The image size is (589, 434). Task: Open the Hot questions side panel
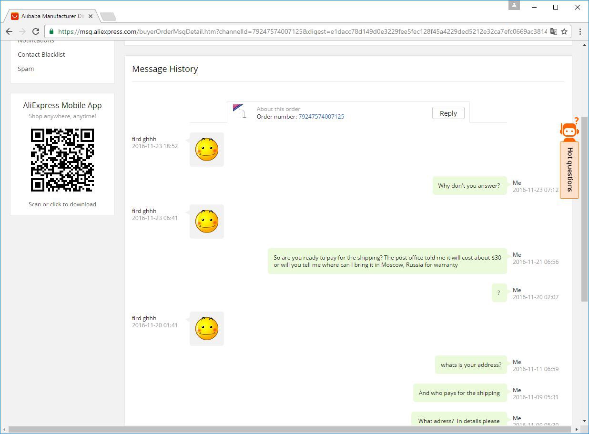[569, 170]
